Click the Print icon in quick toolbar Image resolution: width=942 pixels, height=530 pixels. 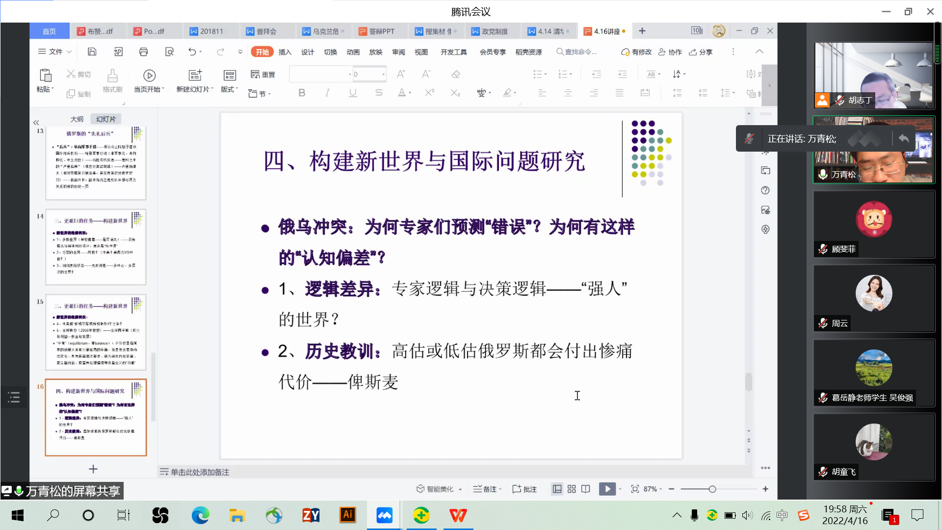pos(143,52)
